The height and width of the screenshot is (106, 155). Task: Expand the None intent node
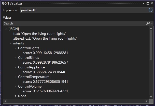click(x=16, y=96)
